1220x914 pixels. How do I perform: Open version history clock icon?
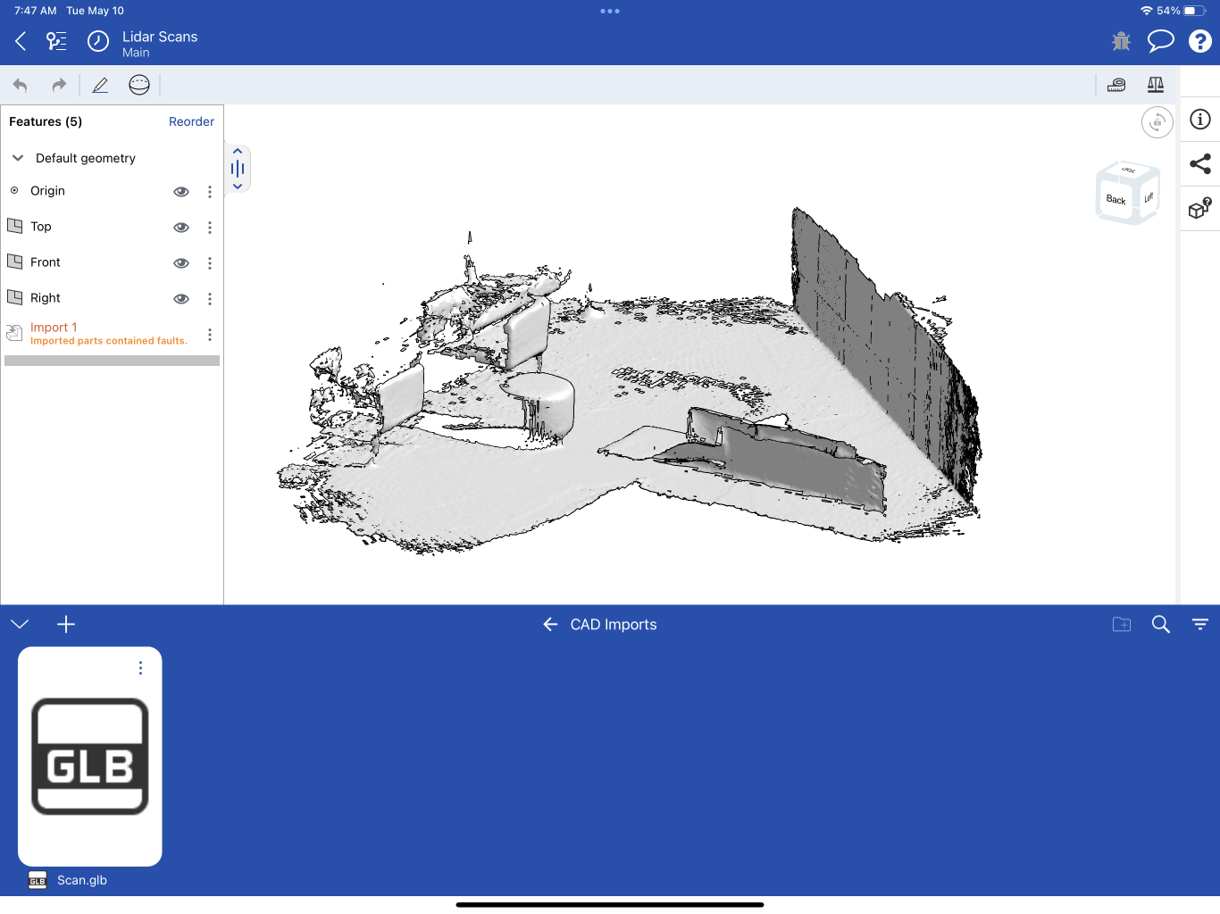[98, 41]
